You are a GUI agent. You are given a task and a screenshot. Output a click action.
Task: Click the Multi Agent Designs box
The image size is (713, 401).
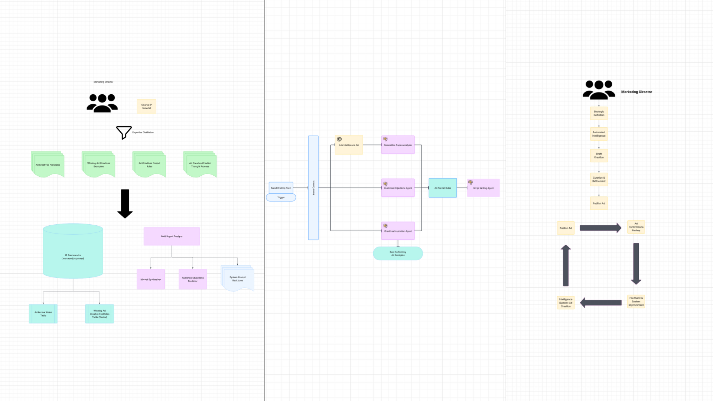172,237
